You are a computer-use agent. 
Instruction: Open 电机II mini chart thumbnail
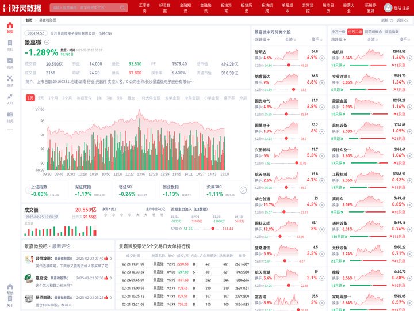click(x=369, y=55)
